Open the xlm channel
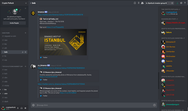 pyautogui.click(x=14, y=78)
